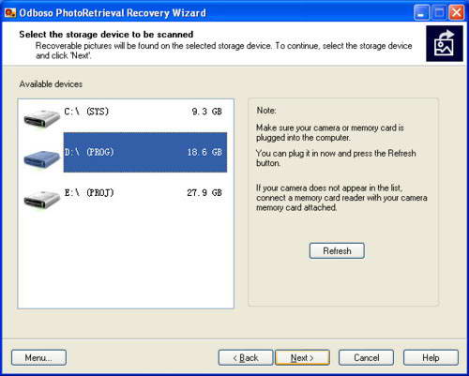Go Back to the previous wizard step

pos(246,357)
